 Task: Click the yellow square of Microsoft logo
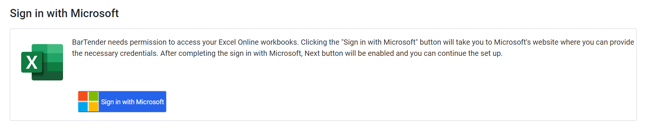pos(93,107)
